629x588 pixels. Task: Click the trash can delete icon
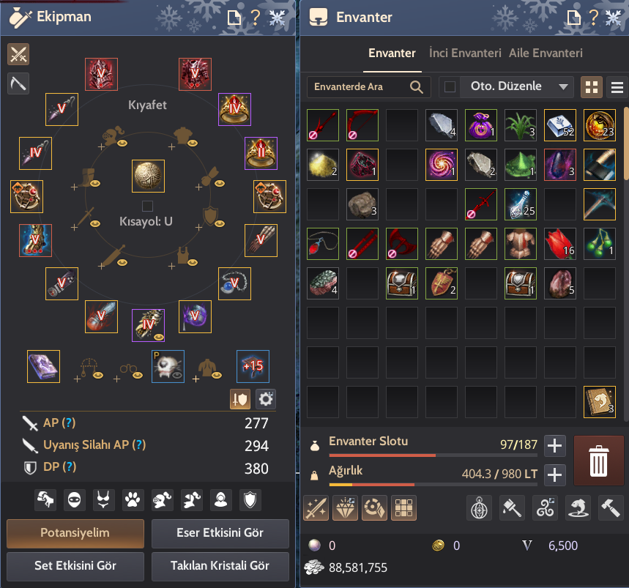(x=598, y=461)
